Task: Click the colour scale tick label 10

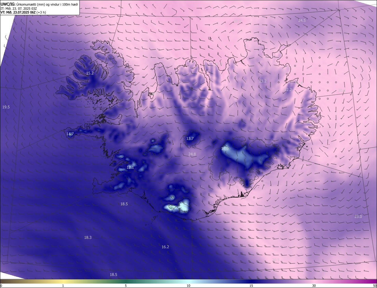Action: pos(188,286)
